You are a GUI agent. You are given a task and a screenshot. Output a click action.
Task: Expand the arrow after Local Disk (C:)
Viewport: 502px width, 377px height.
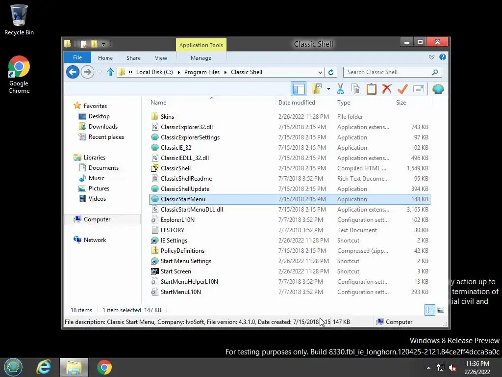(x=178, y=72)
